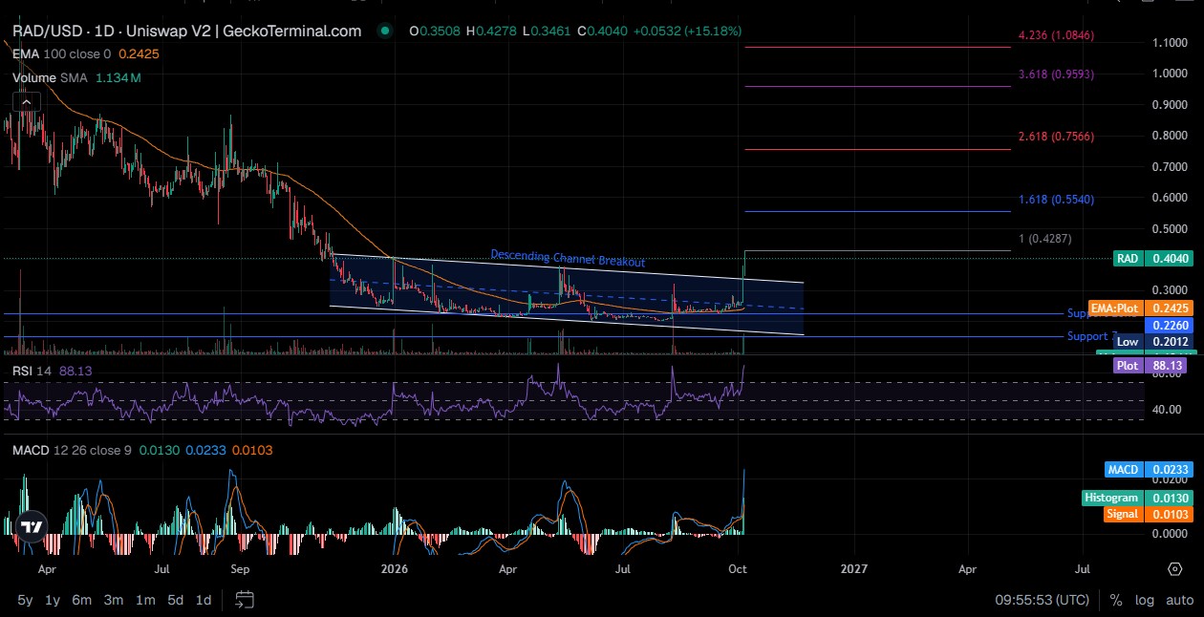Select the 3m time range

pos(114,600)
